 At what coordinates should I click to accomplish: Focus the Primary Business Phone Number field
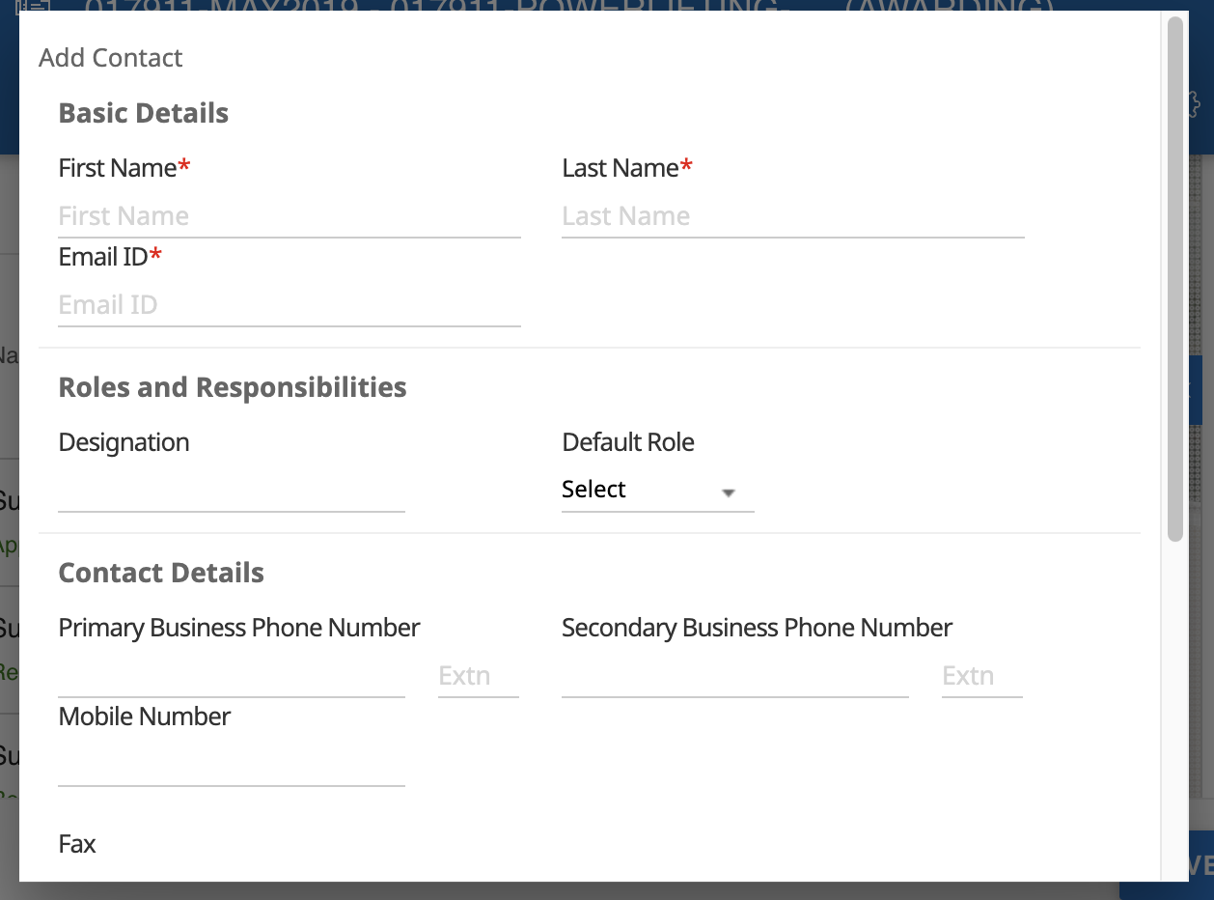tap(231, 676)
